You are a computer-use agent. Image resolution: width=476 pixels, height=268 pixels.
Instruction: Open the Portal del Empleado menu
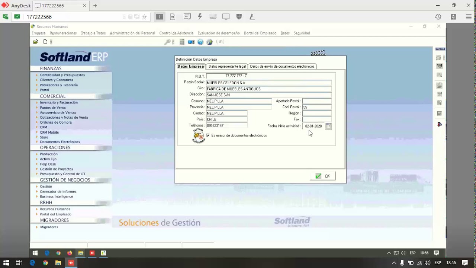coord(260,33)
